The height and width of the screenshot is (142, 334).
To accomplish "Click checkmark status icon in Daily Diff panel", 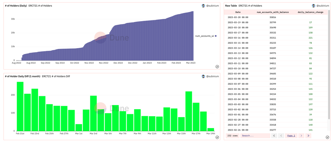I will click(x=217, y=137).
